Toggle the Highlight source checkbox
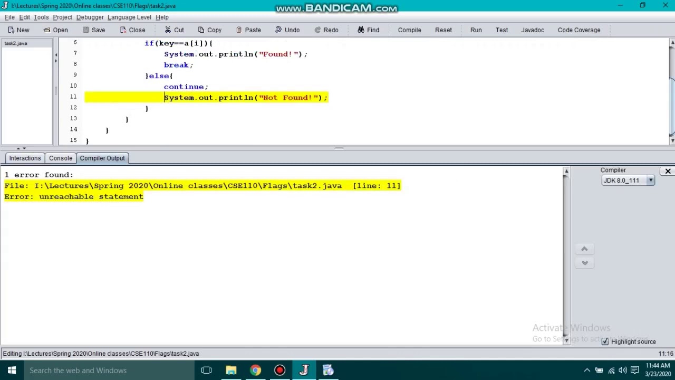Image resolution: width=675 pixels, height=380 pixels. tap(605, 342)
